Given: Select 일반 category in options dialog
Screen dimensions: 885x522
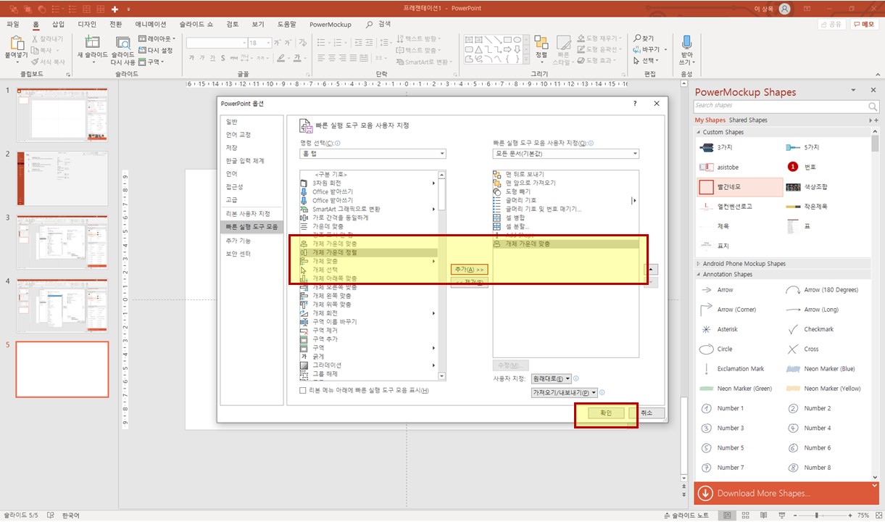Looking at the screenshot, I should pos(232,122).
